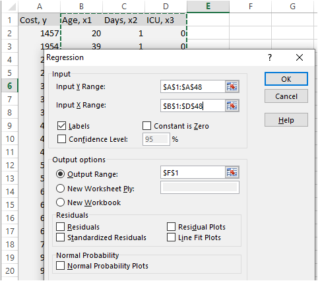Select row 20 header
Screen dimensions: 318x281
click(x=10, y=270)
